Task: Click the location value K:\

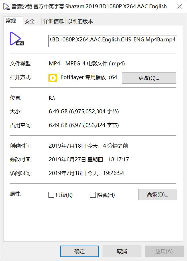Action: (52, 98)
